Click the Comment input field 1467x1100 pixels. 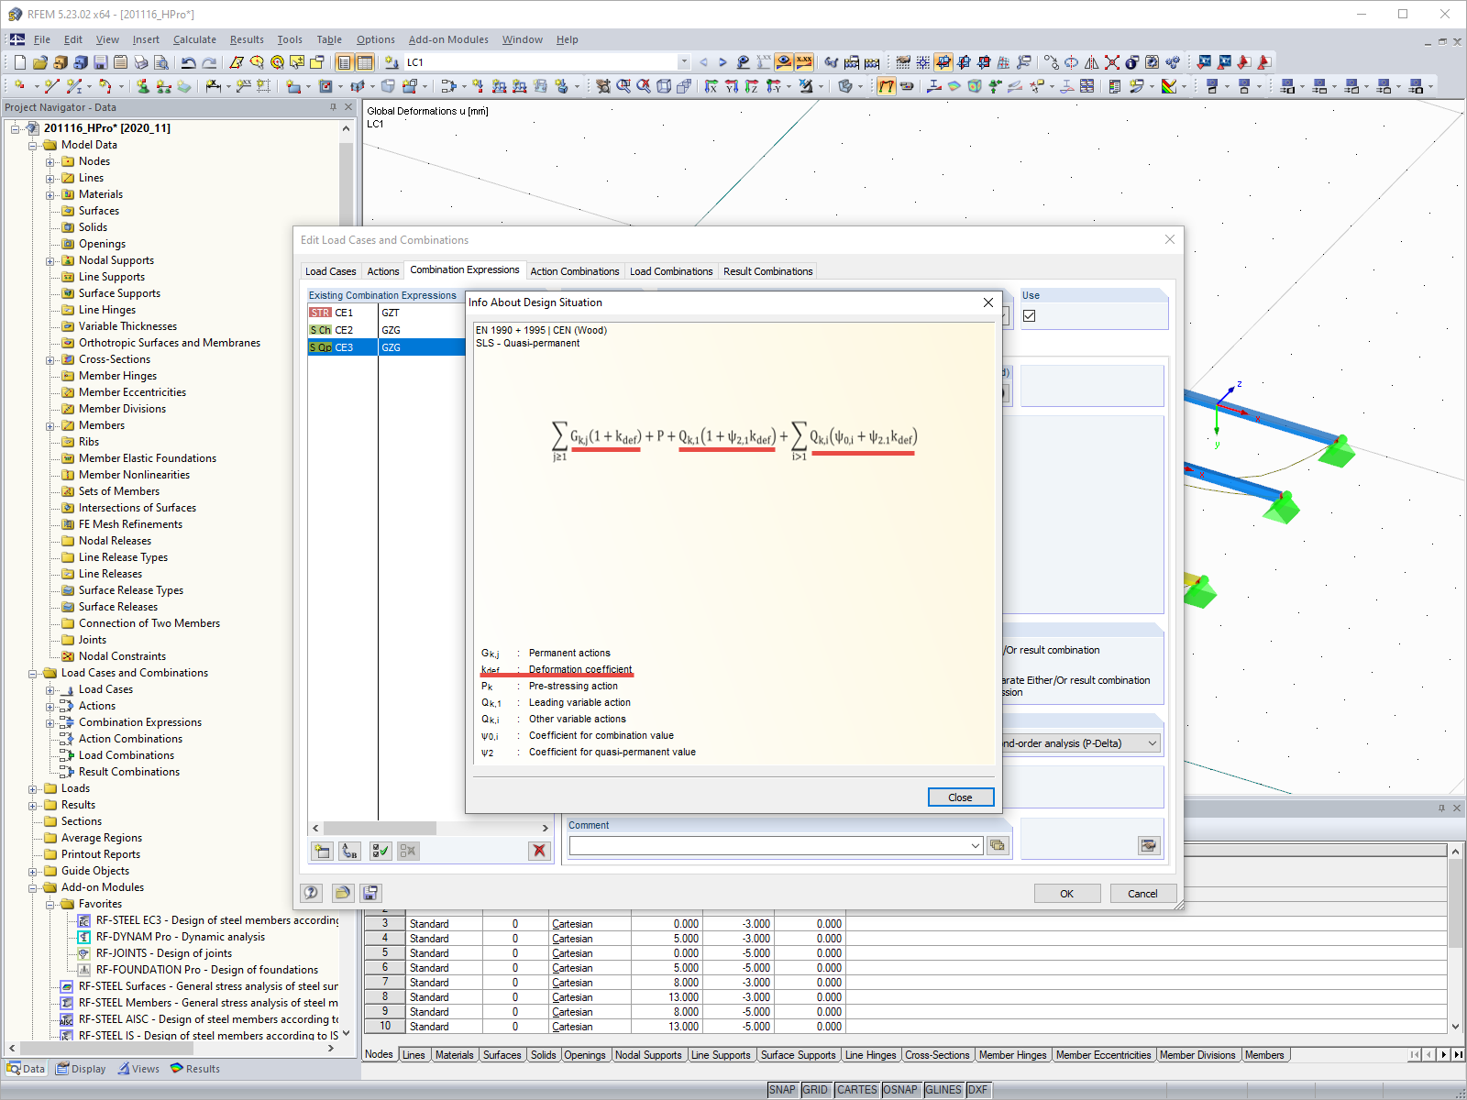tap(775, 845)
